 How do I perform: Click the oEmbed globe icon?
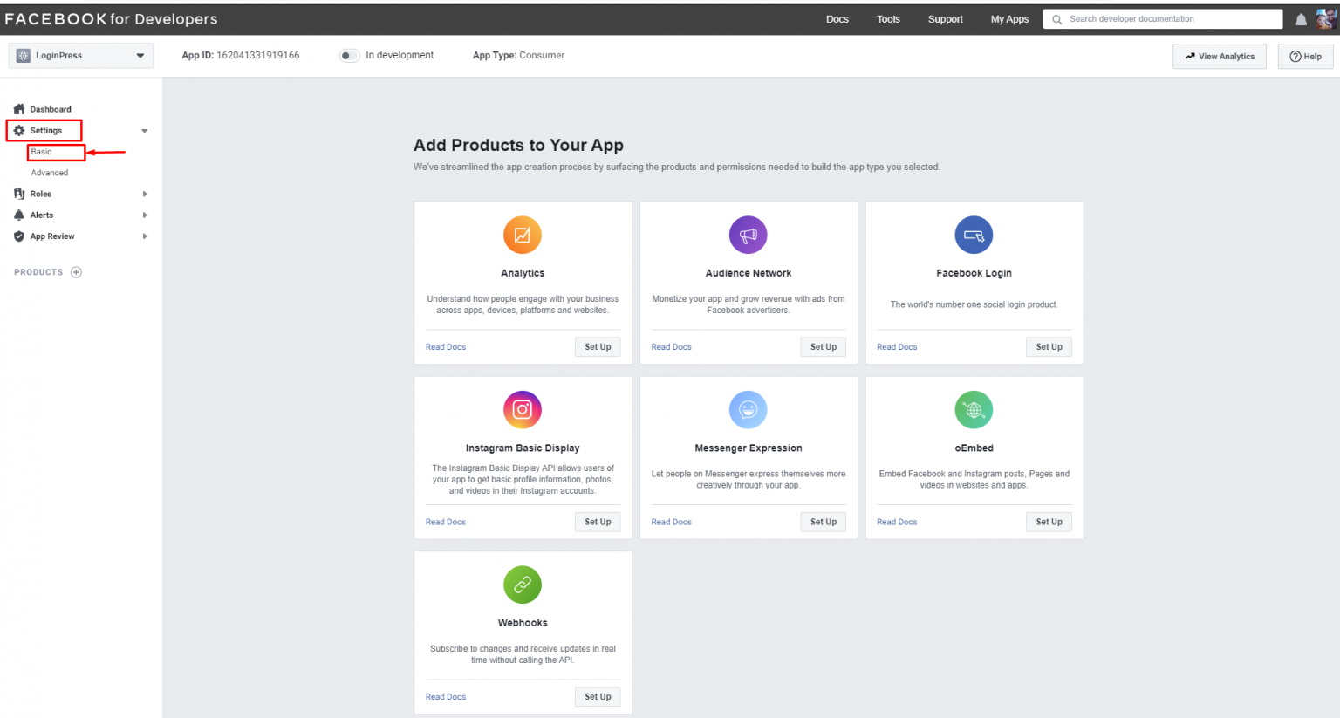[974, 409]
